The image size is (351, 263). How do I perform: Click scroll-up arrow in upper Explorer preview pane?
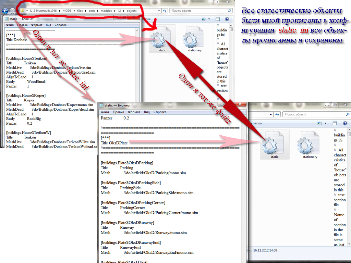(x=231, y=25)
